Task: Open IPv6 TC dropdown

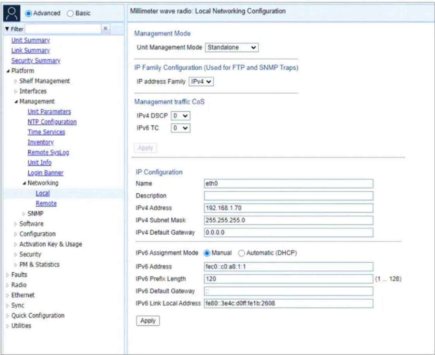Action: click(x=181, y=128)
